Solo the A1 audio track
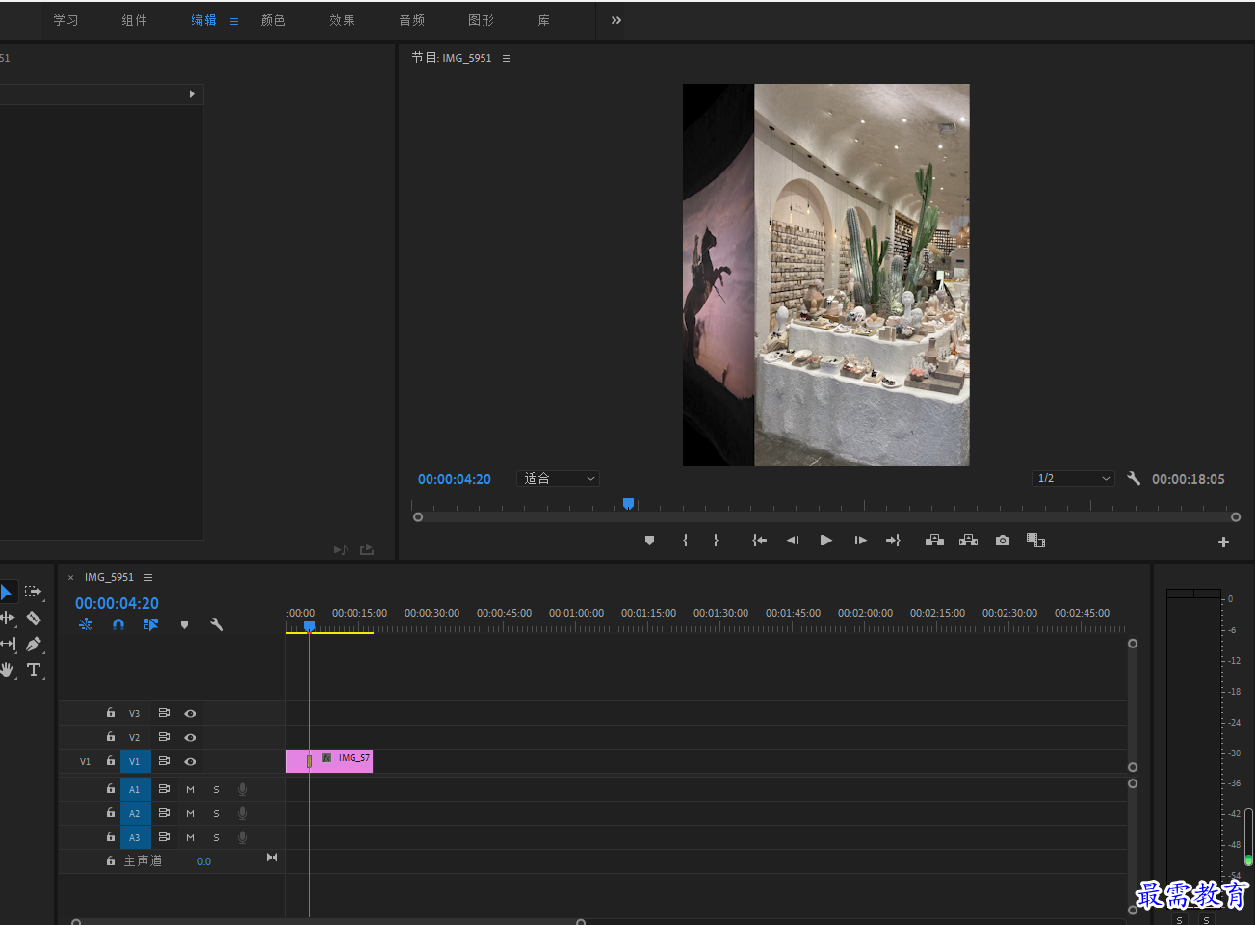The image size is (1255, 925). point(216,789)
